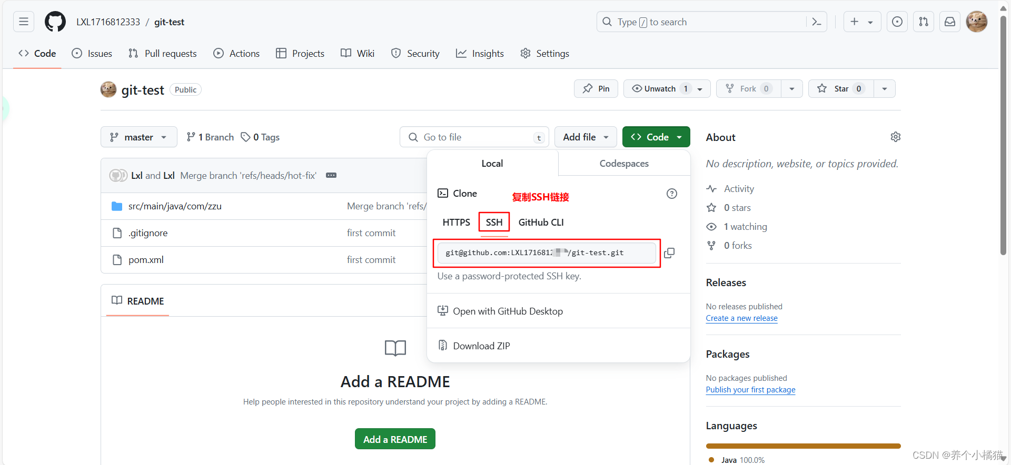Open the command palette icon in search bar
The width and height of the screenshot is (1011, 465).
click(x=817, y=22)
